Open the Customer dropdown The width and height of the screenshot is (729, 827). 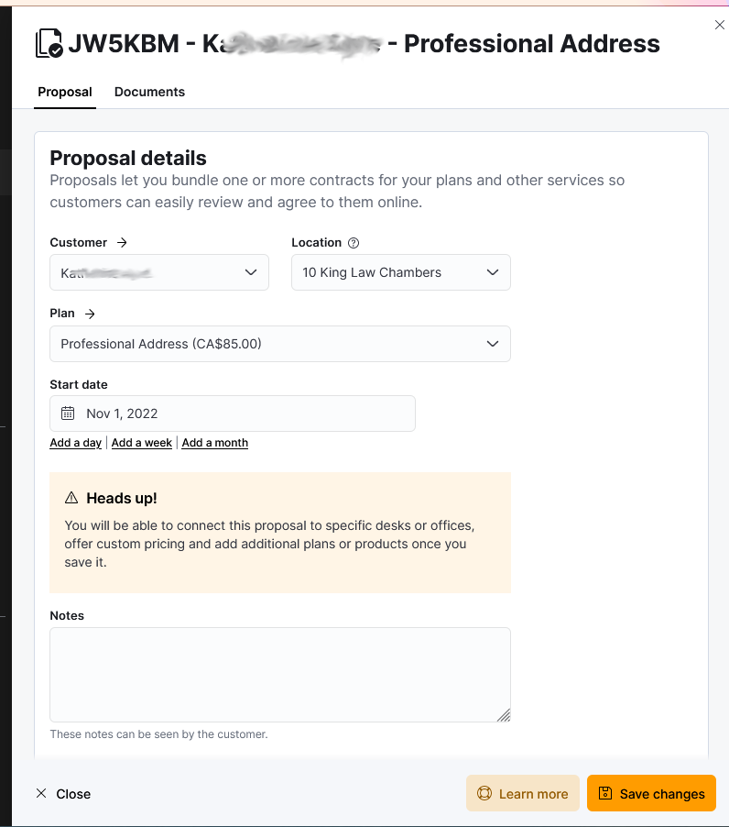pos(159,272)
